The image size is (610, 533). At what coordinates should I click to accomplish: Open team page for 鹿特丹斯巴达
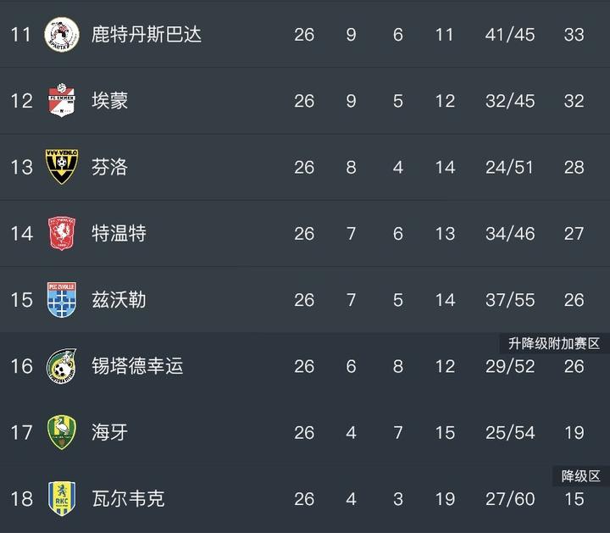pyautogui.click(x=147, y=34)
